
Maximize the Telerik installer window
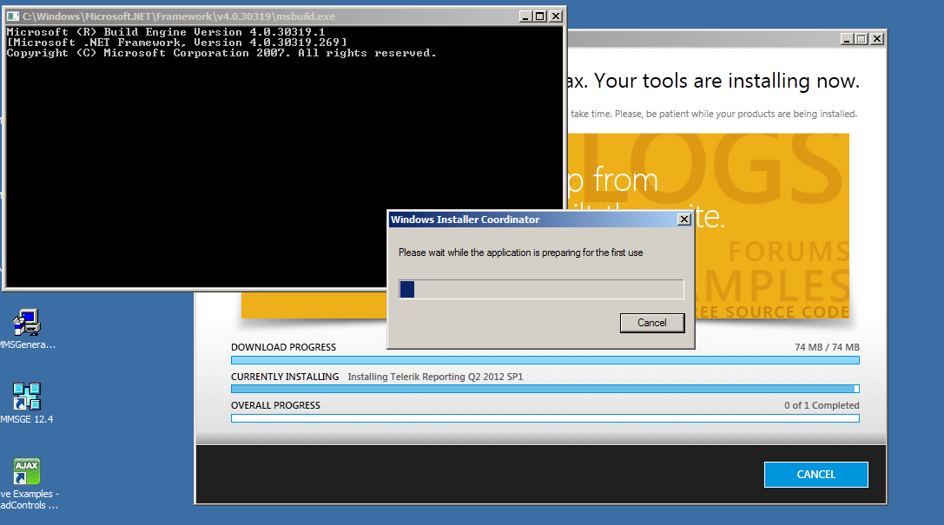[x=861, y=39]
